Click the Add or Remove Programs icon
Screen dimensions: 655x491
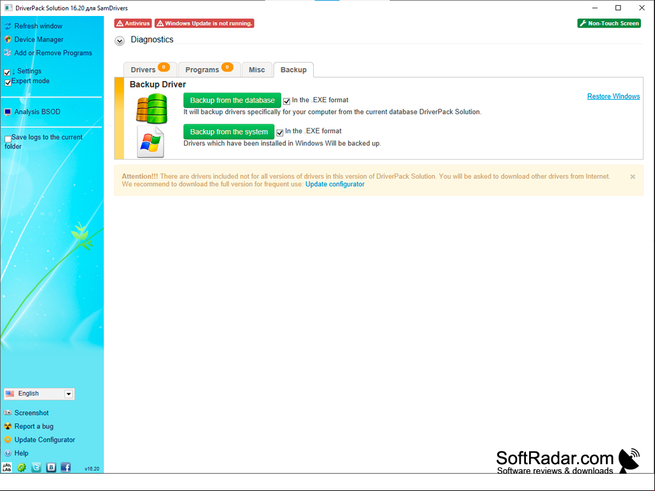coord(8,53)
